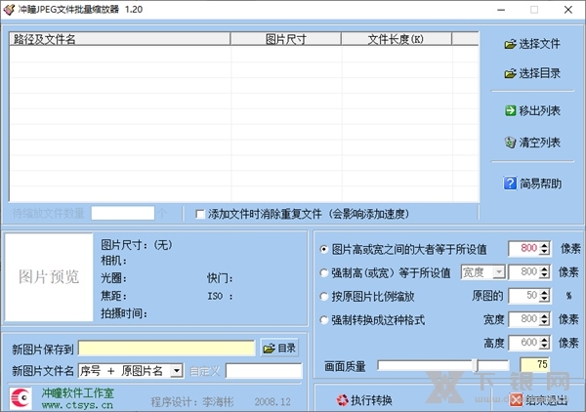The height and width of the screenshot is (412, 586).
Task: Click the 宽度 800 format value field
Action: (x=524, y=319)
